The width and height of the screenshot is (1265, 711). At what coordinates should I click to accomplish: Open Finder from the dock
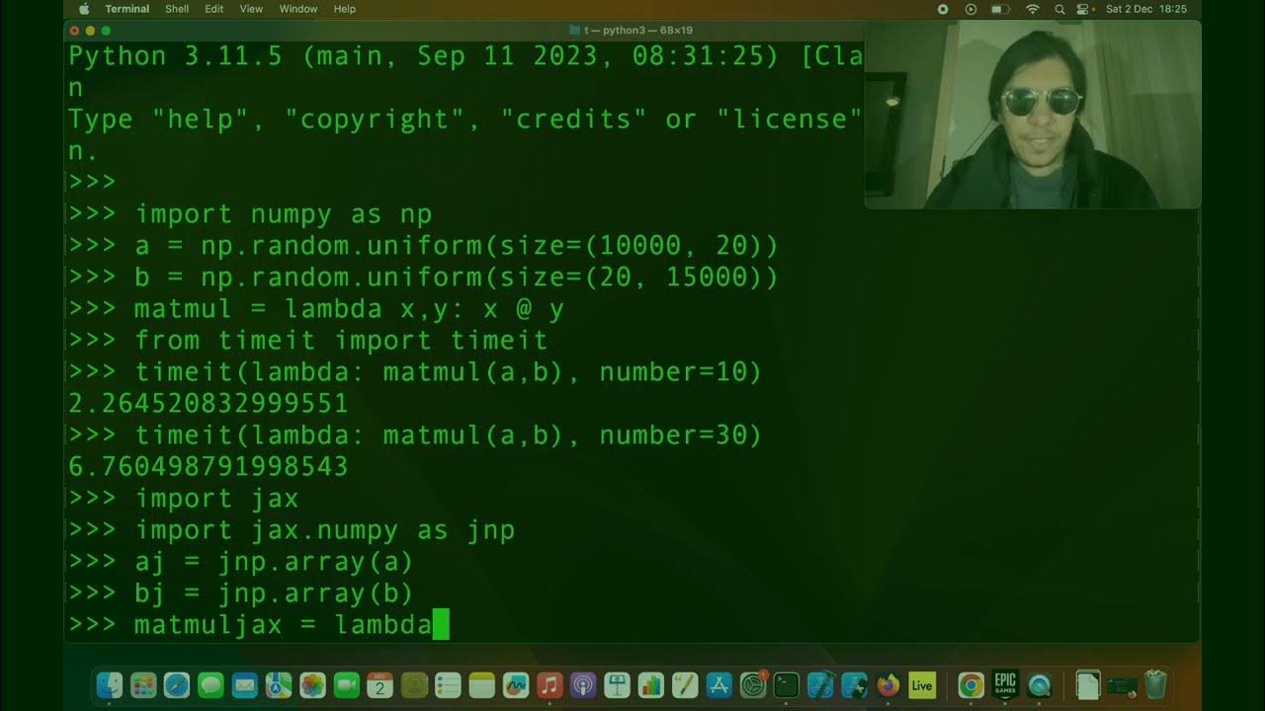point(109,684)
